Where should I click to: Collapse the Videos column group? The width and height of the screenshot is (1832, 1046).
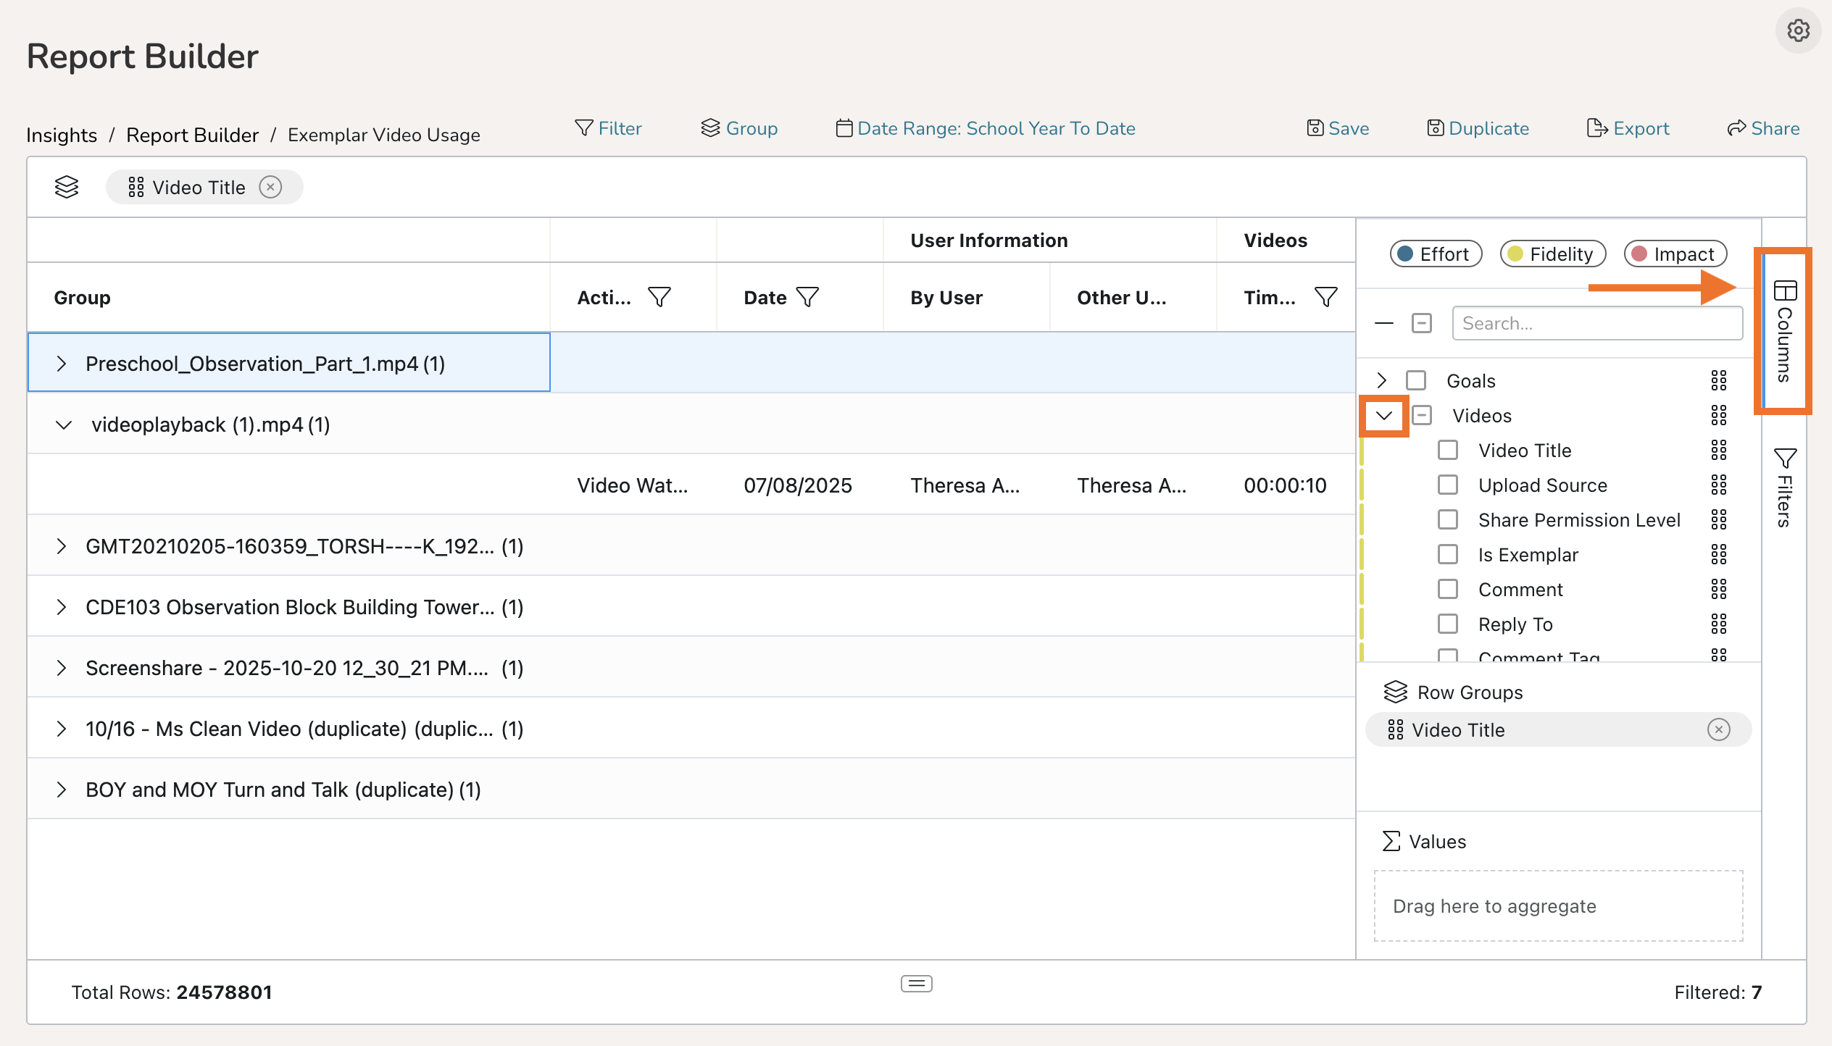pos(1383,416)
